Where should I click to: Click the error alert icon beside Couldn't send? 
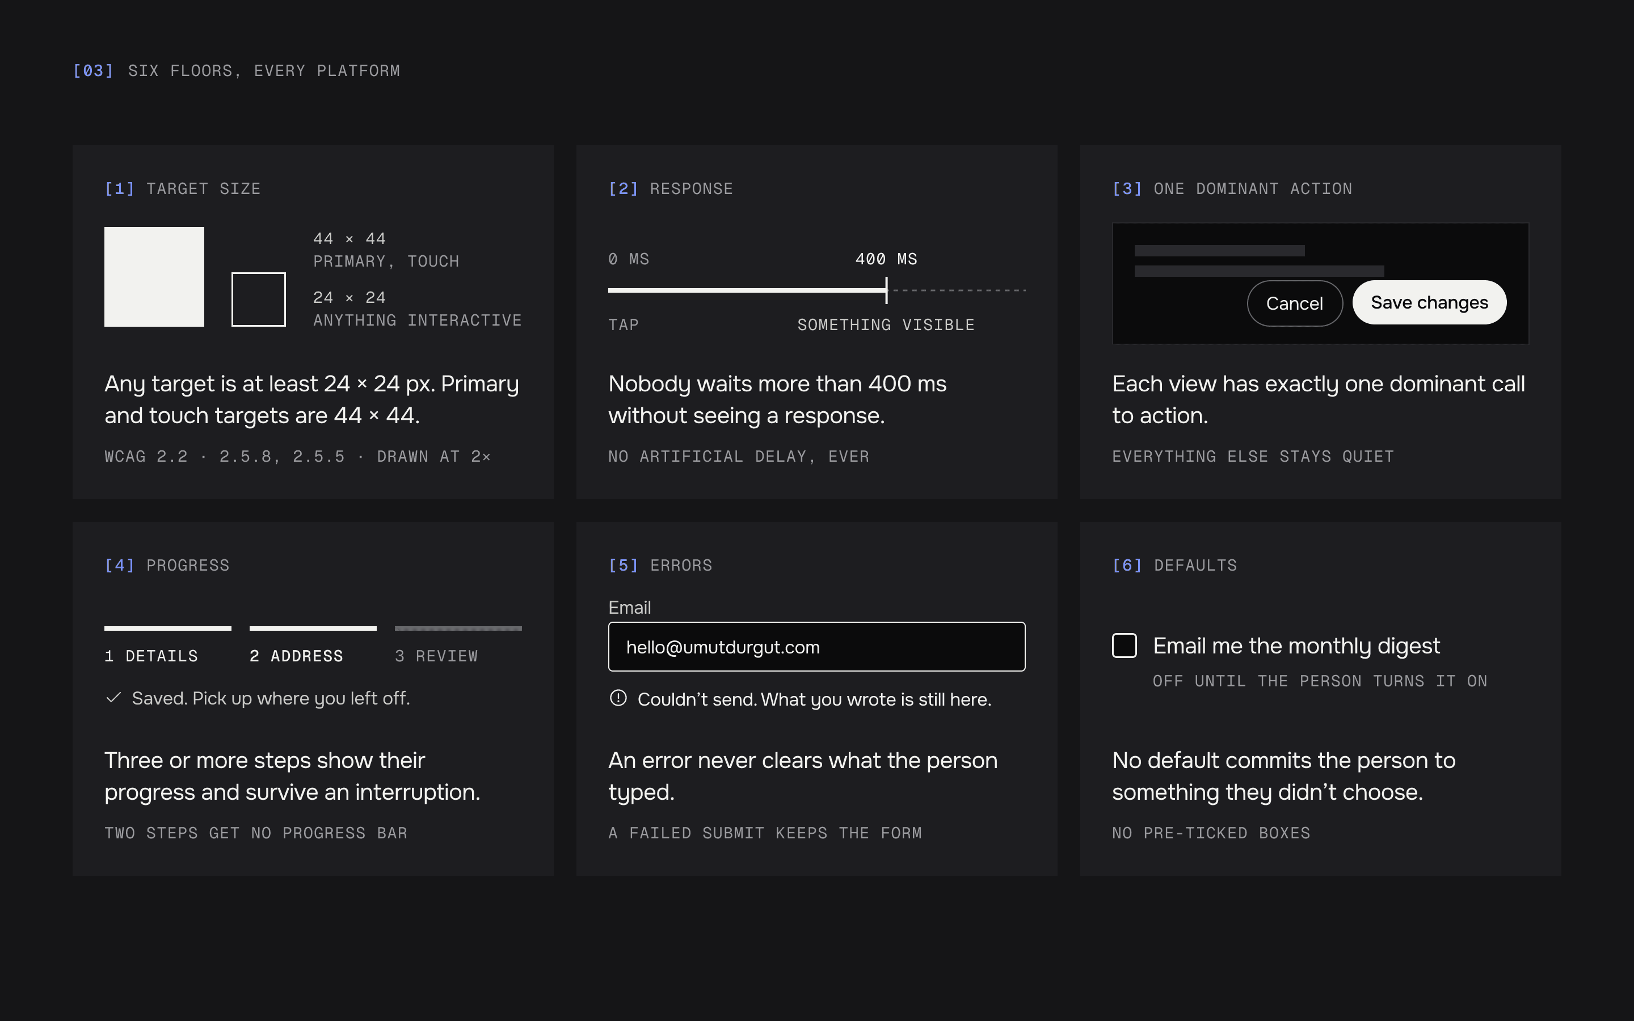click(618, 698)
